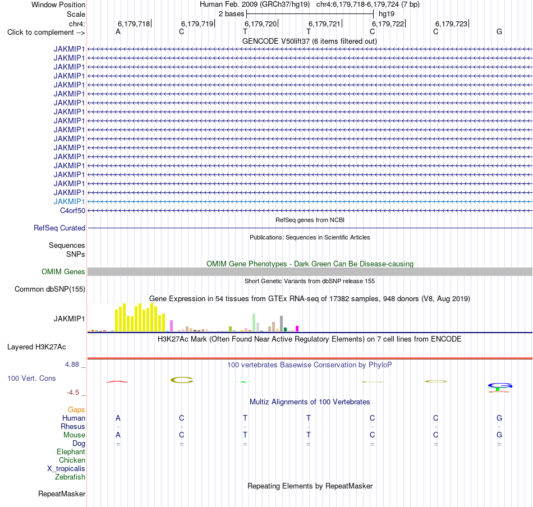Viewport: 533px width, 507px height.
Task: Click the C4orf50 transcript arrow line
Action: click(x=310, y=211)
